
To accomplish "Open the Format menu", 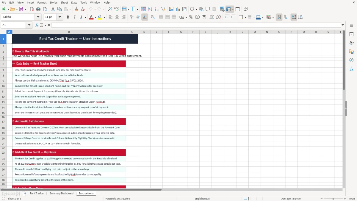I will [42, 2].
